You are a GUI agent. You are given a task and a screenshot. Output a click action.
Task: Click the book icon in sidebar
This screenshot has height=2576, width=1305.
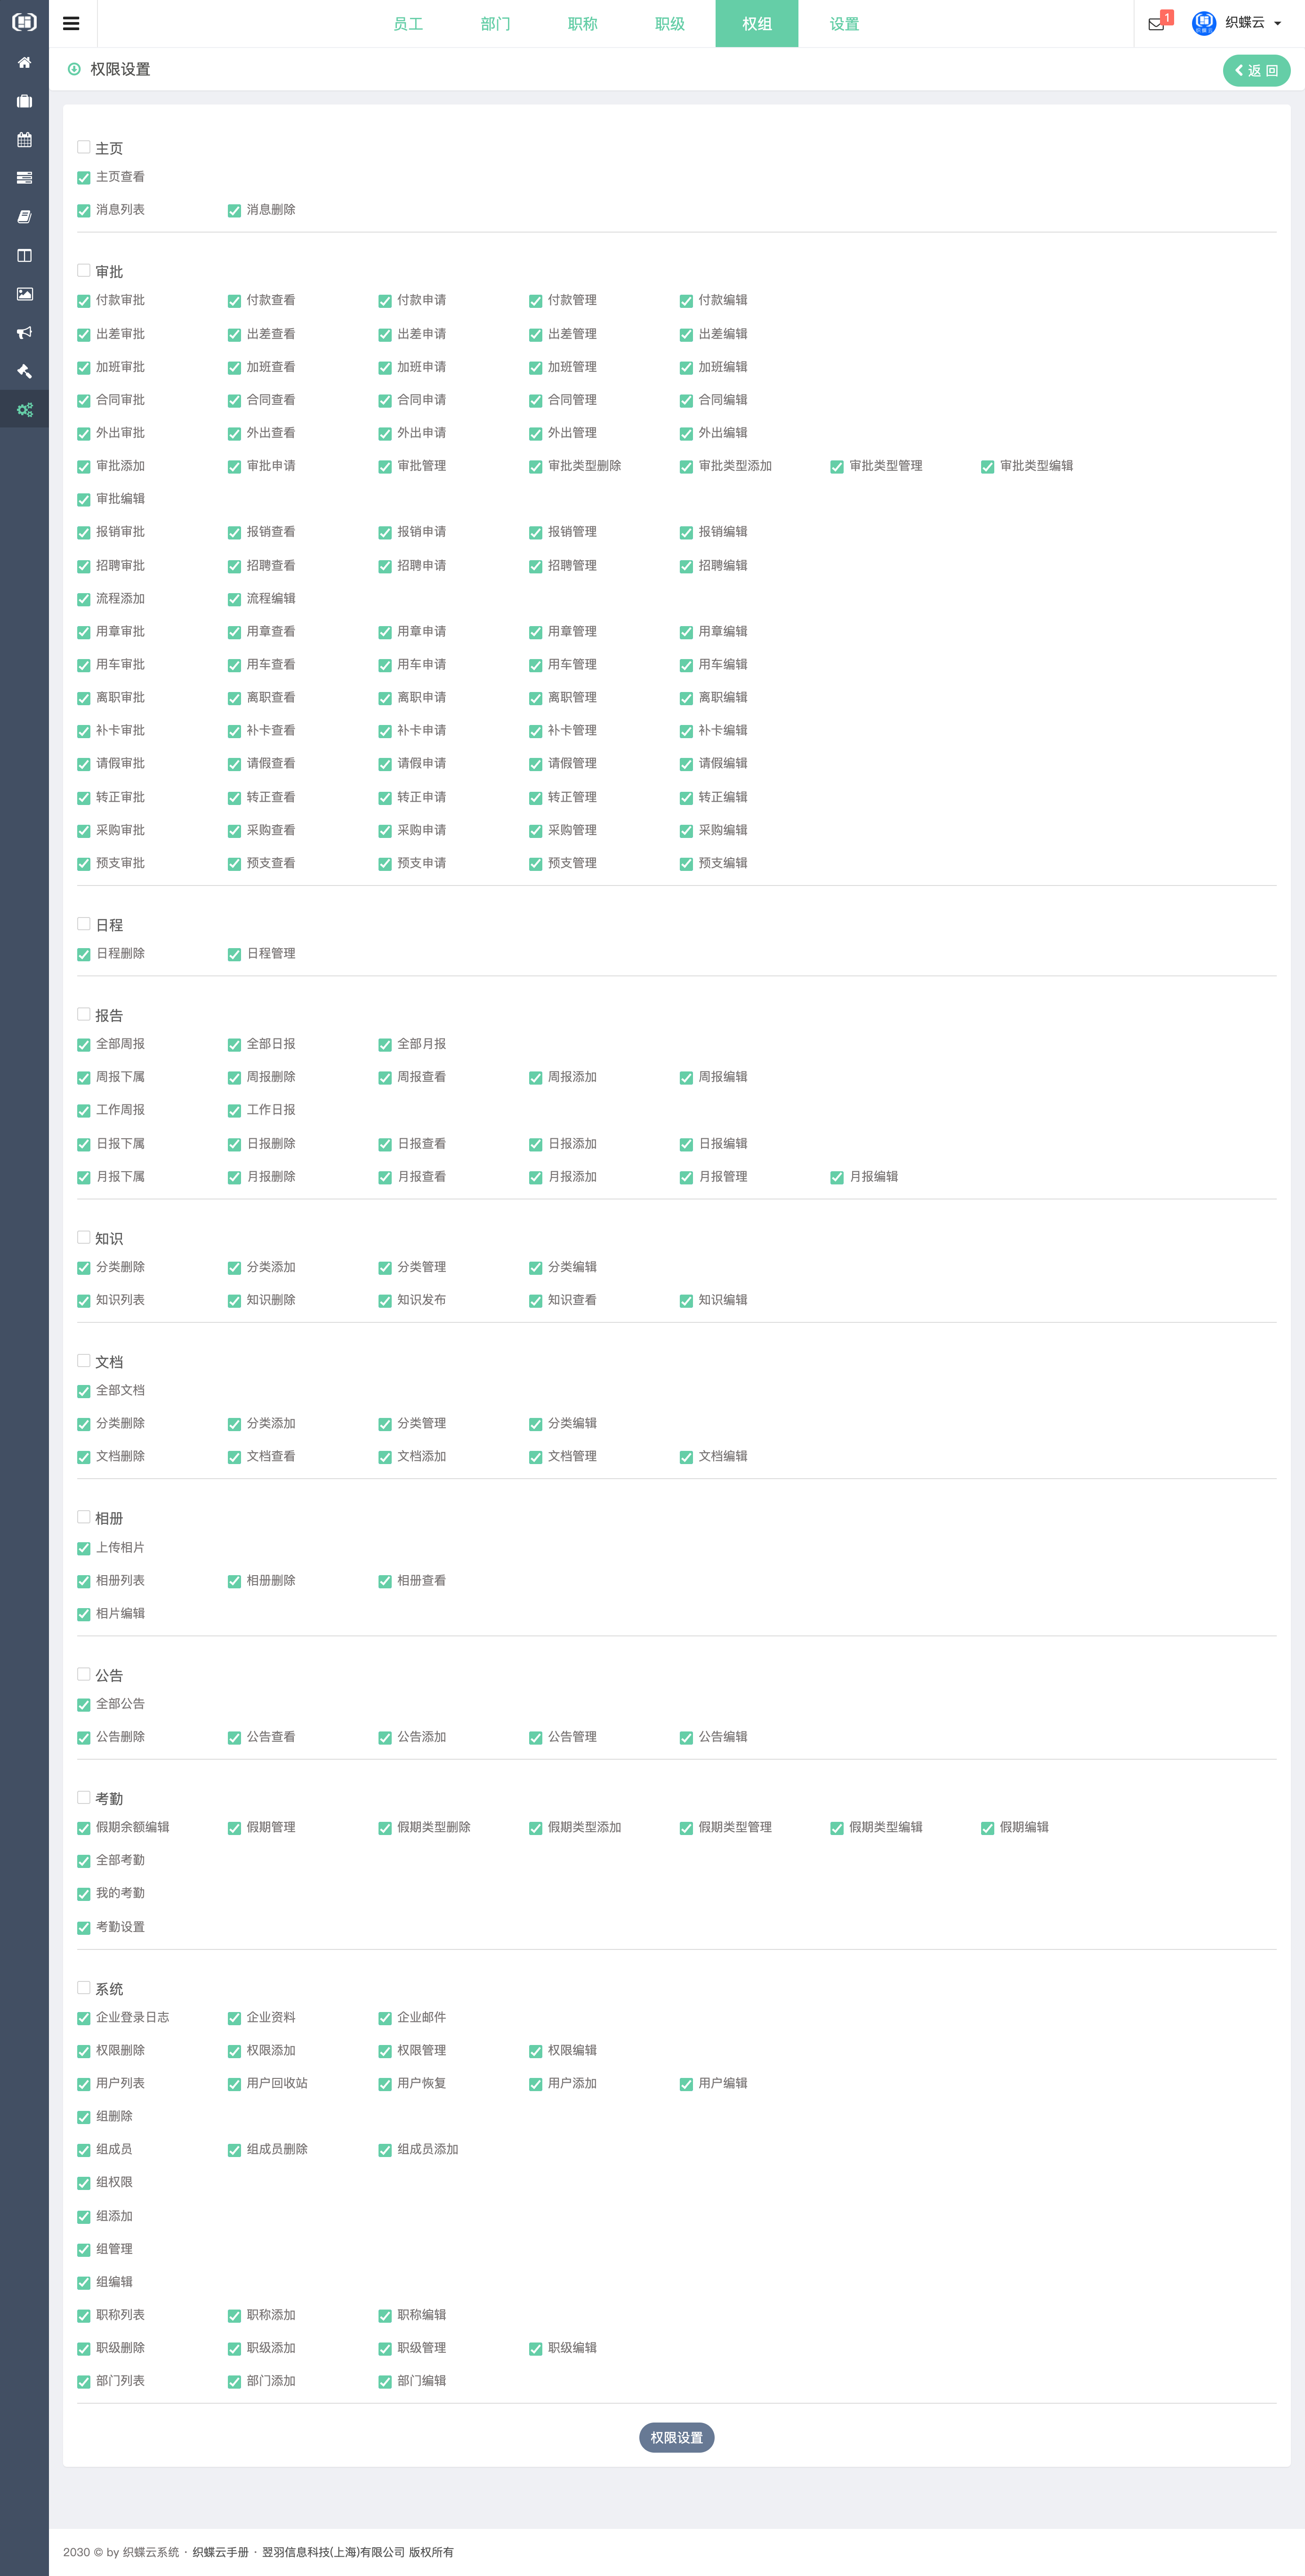point(24,217)
